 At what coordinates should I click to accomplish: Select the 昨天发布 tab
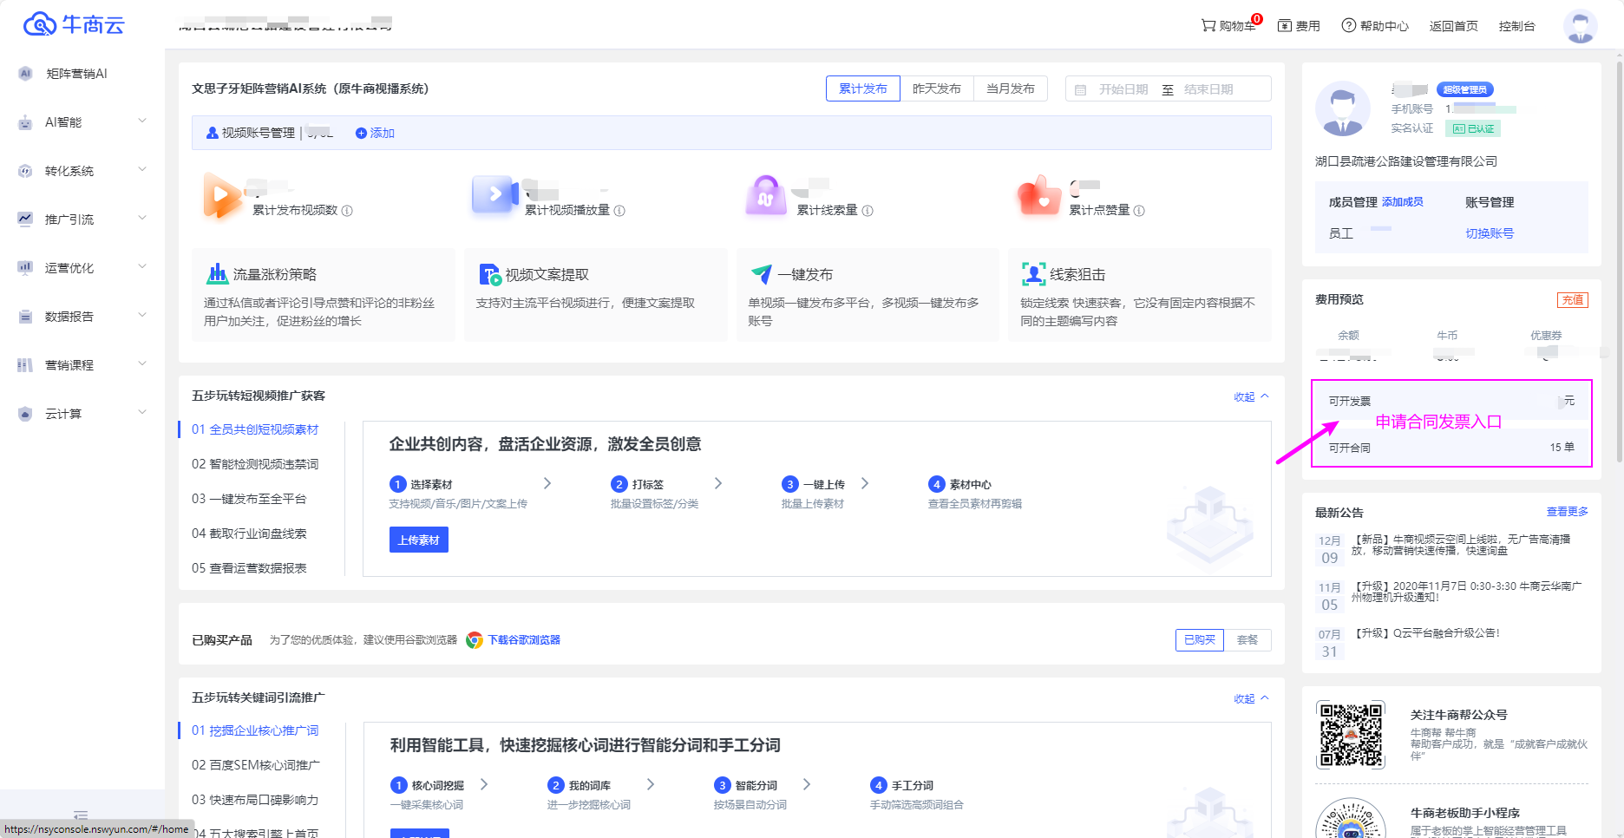coord(937,88)
